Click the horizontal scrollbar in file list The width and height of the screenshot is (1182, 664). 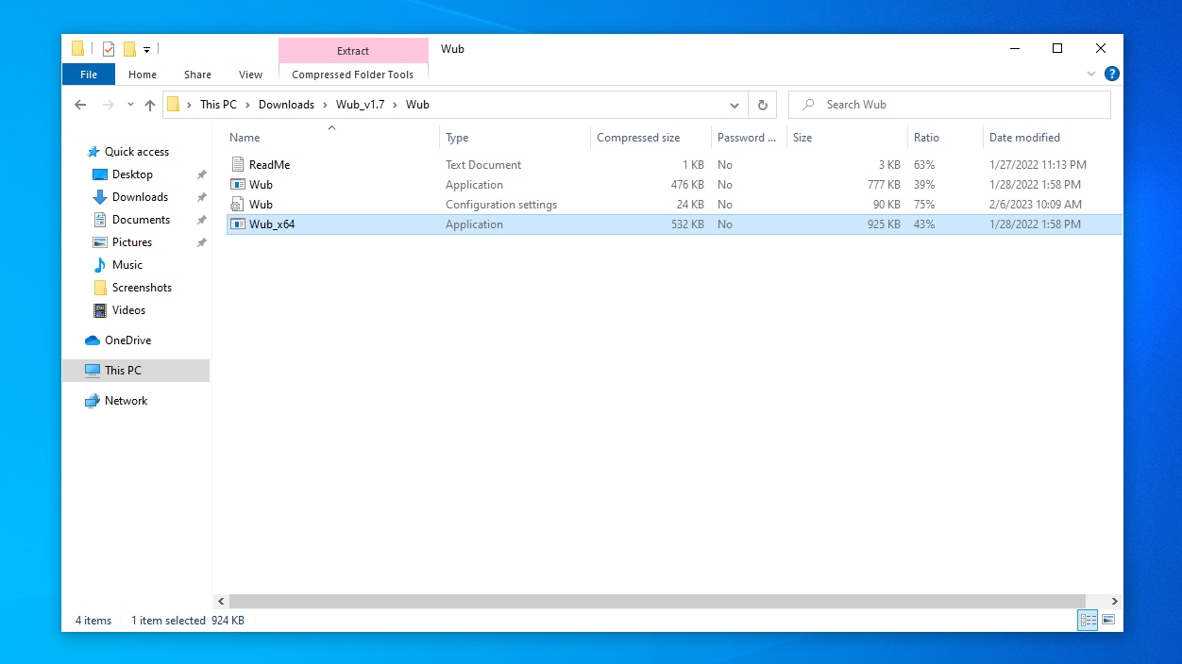(656, 601)
